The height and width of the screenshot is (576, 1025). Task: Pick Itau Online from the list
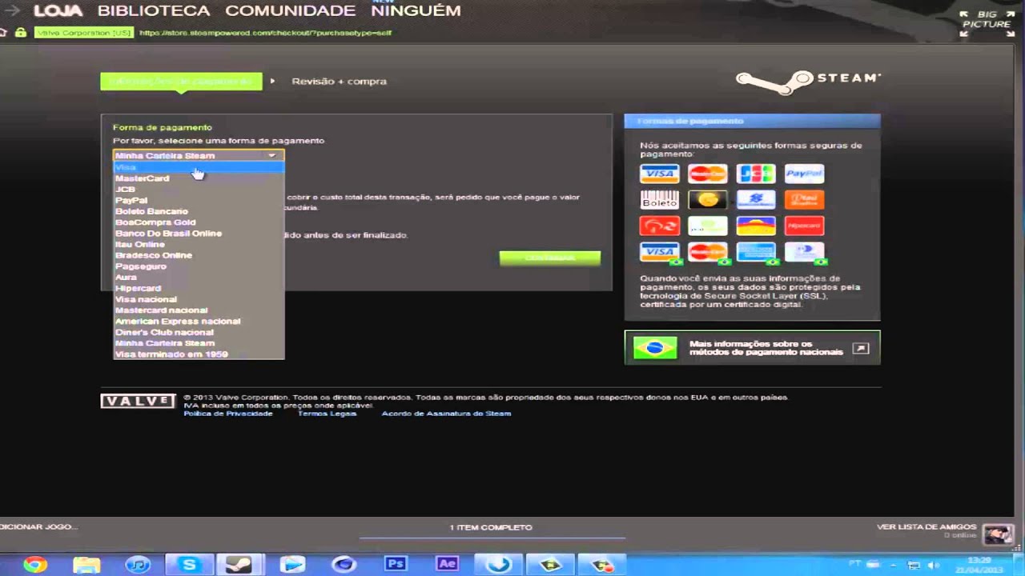(199, 244)
